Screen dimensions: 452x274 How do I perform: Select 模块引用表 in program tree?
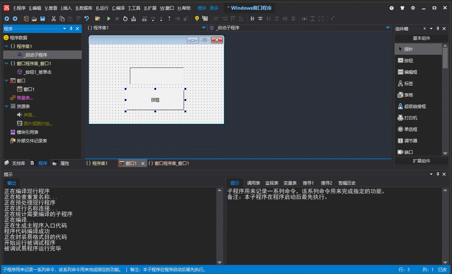click(x=27, y=132)
